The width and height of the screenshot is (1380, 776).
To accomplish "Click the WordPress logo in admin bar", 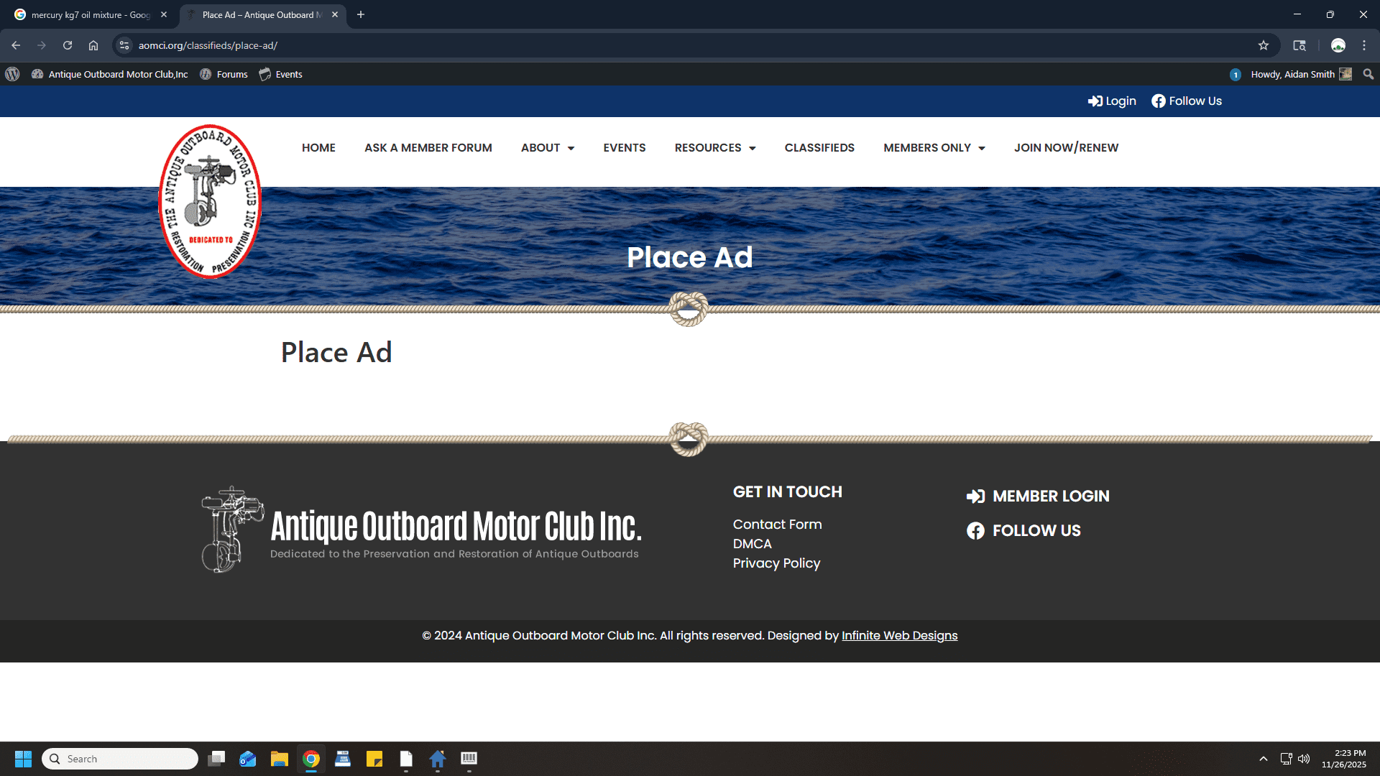I will (12, 74).
